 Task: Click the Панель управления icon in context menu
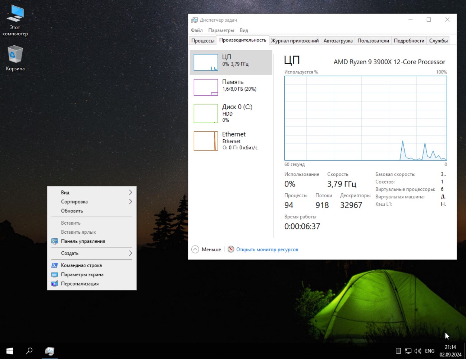55,241
